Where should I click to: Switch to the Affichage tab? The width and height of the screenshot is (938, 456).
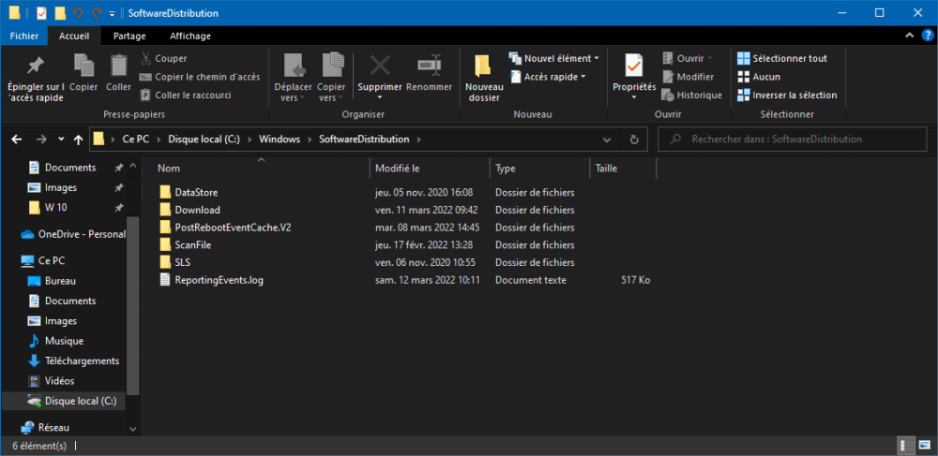tap(189, 36)
